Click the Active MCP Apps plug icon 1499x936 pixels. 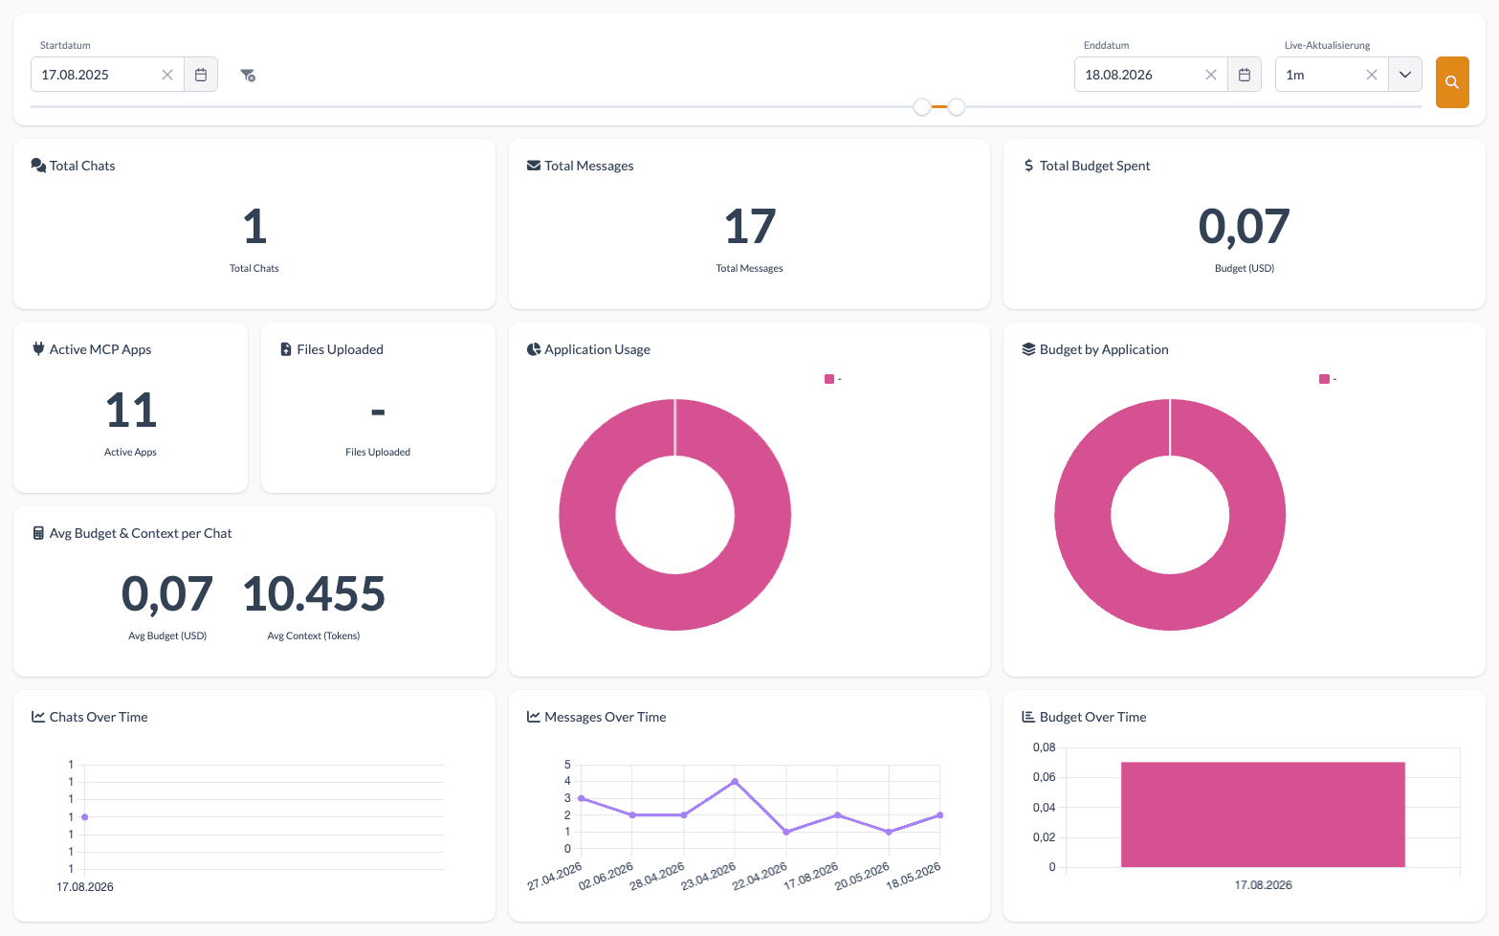click(39, 349)
